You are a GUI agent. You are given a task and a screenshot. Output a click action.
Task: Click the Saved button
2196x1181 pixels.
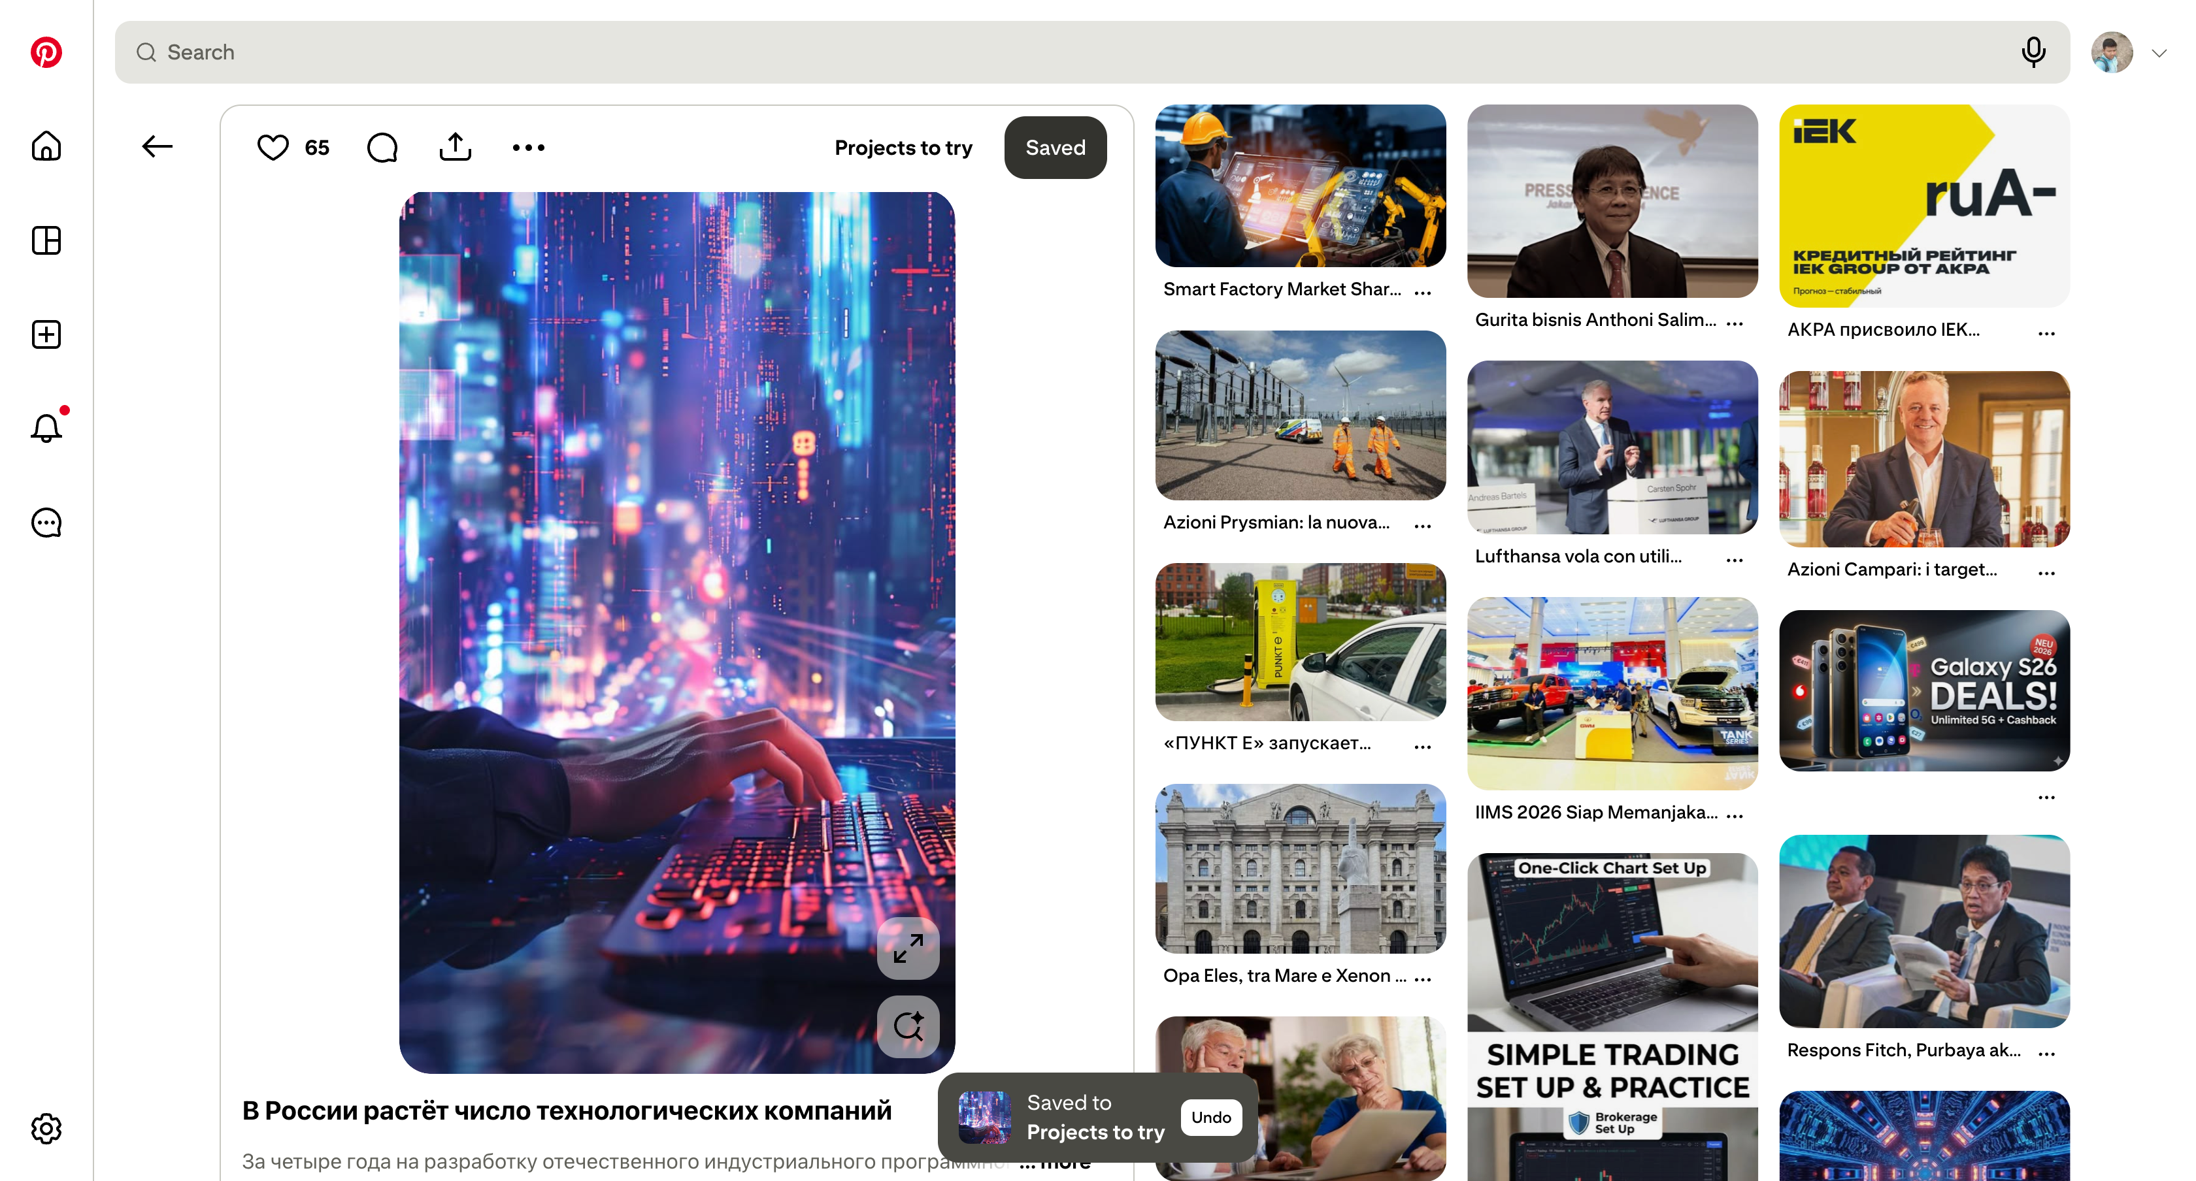tap(1056, 148)
